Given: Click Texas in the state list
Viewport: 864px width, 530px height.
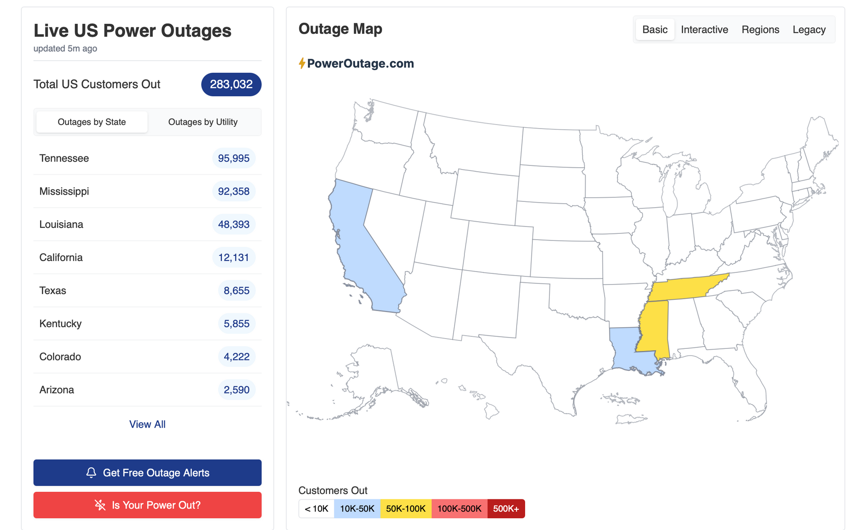Looking at the screenshot, I should click(53, 290).
